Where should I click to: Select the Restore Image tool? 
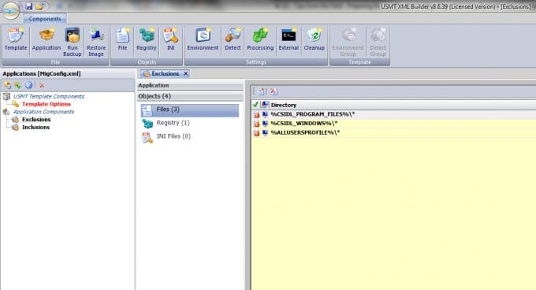pyautogui.click(x=96, y=42)
